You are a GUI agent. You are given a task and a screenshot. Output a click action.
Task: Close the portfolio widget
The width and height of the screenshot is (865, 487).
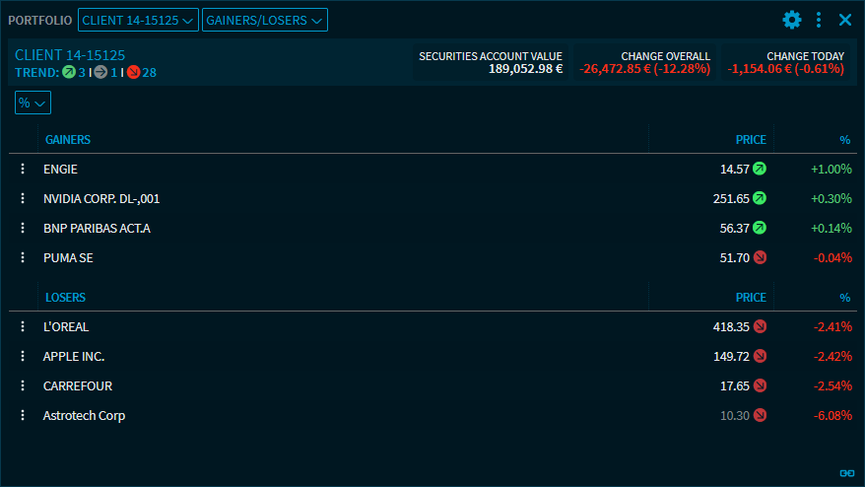[x=845, y=20]
